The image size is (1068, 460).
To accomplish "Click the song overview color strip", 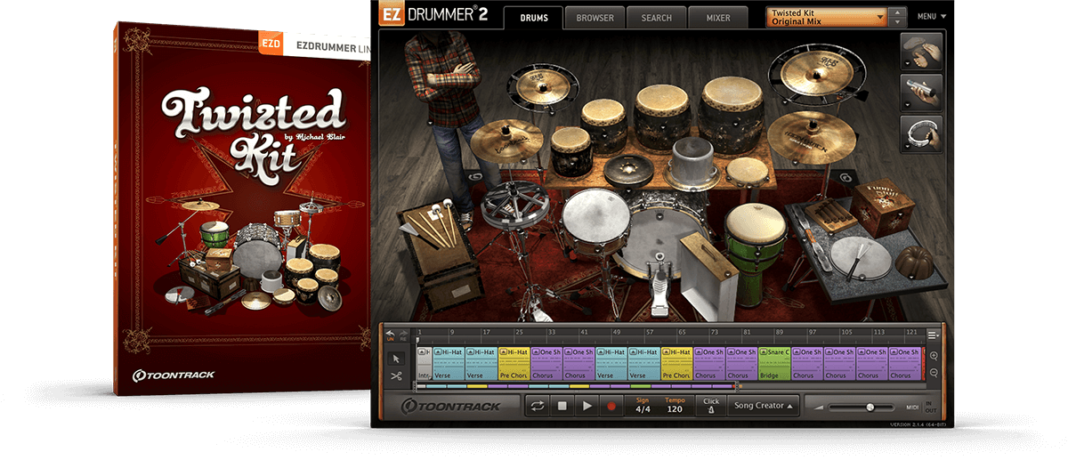I will pyautogui.click(x=577, y=386).
